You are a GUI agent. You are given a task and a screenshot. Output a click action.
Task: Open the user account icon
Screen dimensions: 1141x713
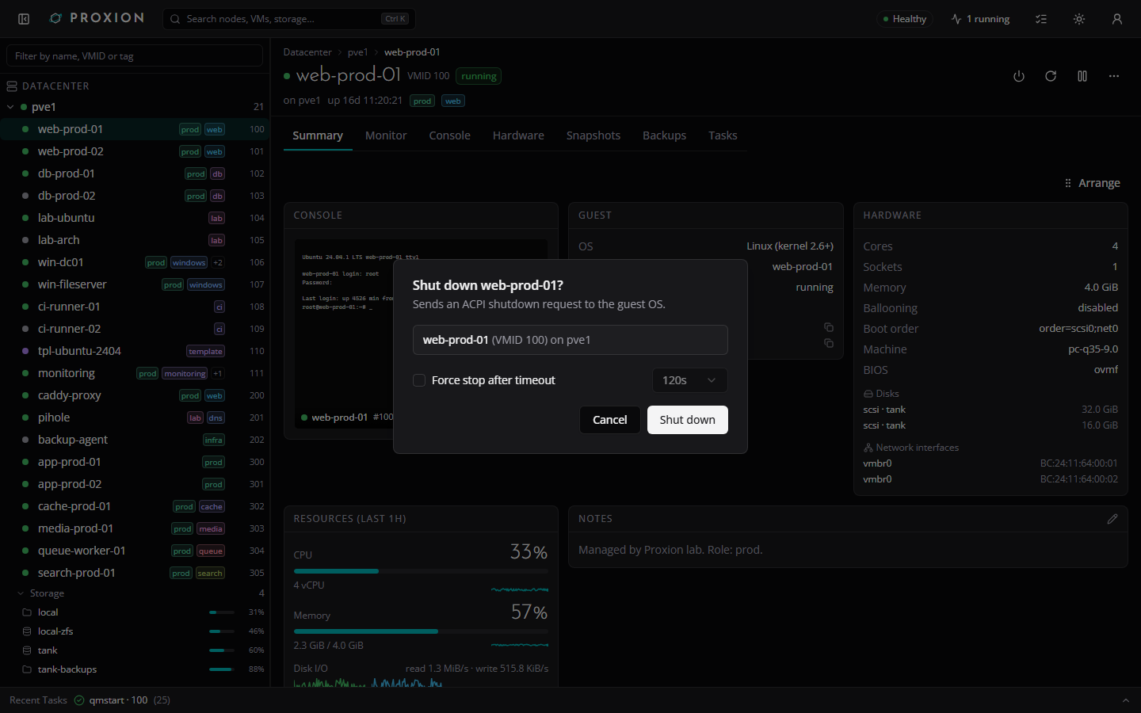tap(1117, 19)
